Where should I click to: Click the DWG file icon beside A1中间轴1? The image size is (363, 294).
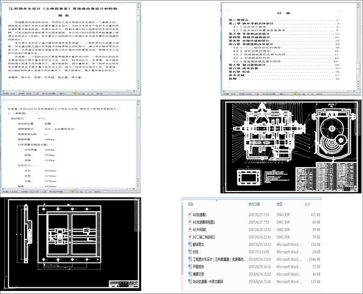(190, 230)
